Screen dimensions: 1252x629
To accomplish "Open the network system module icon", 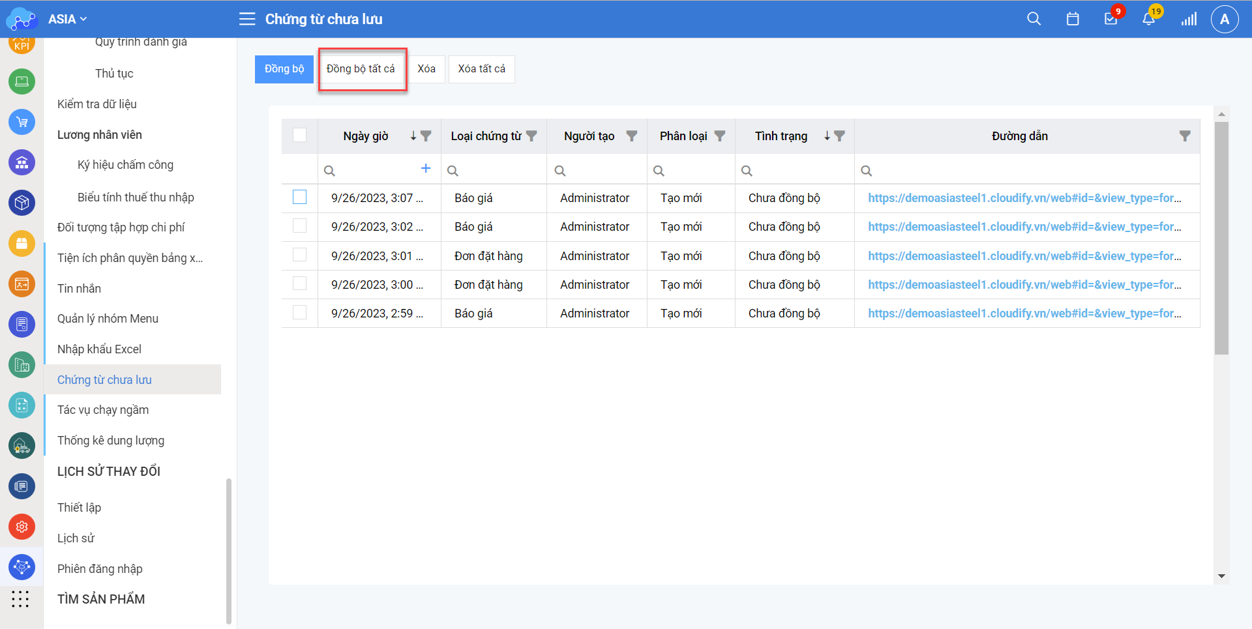I will pos(22,567).
